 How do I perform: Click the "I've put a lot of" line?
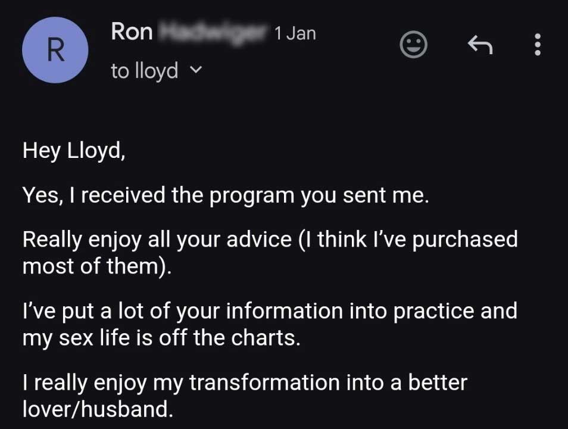click(270, 311)
